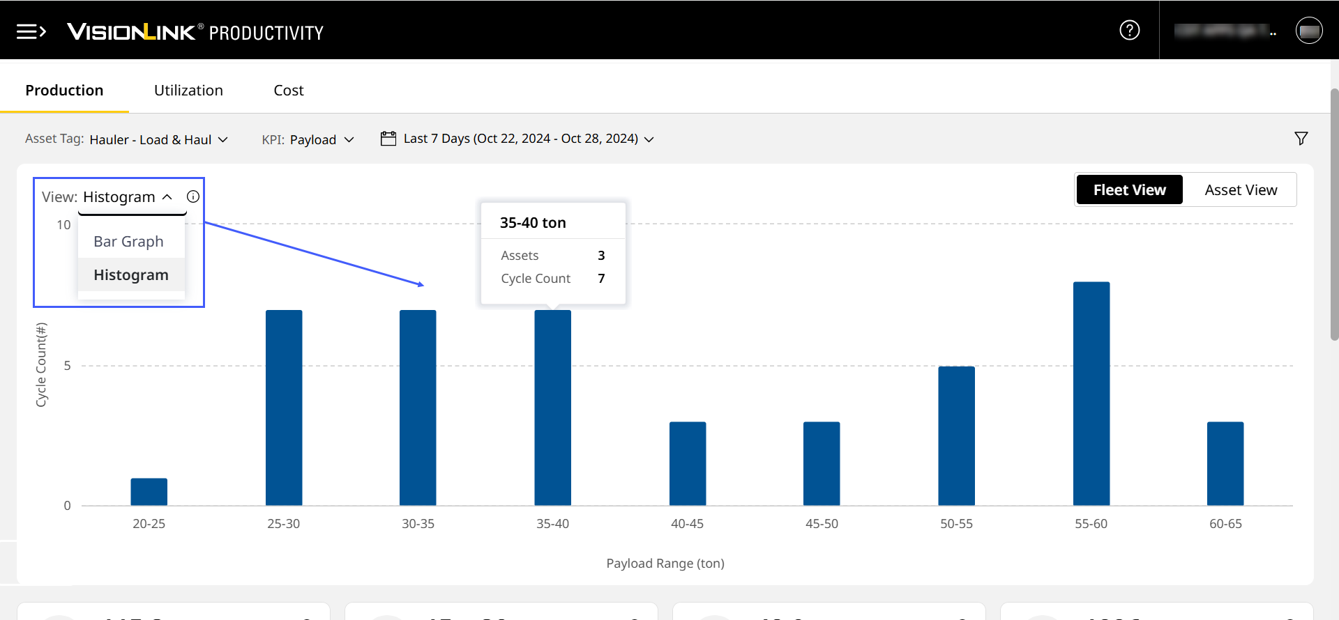Click the calendar icon for date range
Viewport: 1339px width, 620px height.
pyautogui.click(x=388, y=139)
